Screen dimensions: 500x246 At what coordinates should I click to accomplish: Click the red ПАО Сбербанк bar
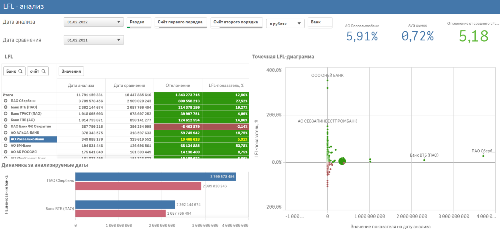click(x=138, y=186)
